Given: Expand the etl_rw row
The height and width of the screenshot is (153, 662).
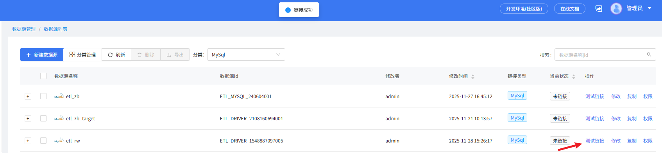Looking at the screenshot, I should click(x=28, y=141).
